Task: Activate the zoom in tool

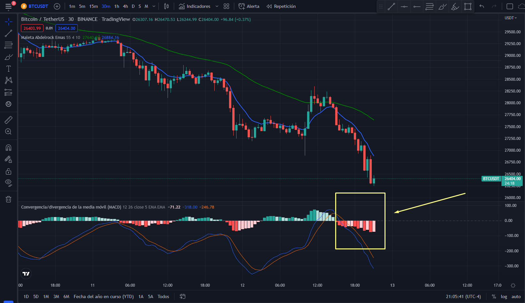Action: coord(8,132)
